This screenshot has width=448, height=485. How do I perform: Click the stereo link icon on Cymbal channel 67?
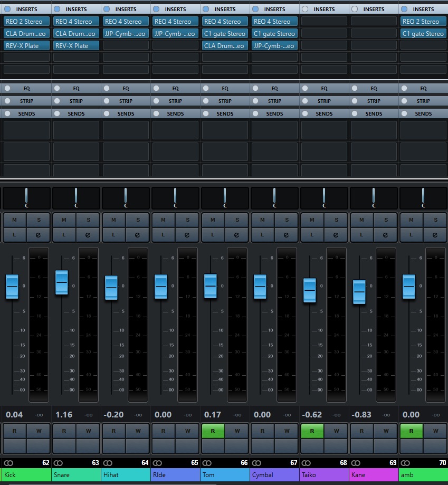click(256, 463)
